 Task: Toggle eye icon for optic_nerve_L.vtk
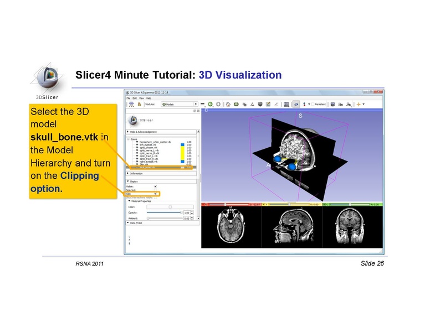point(137,151)
